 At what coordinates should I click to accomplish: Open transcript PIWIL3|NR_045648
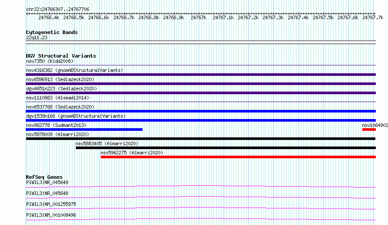pos(47,193)
